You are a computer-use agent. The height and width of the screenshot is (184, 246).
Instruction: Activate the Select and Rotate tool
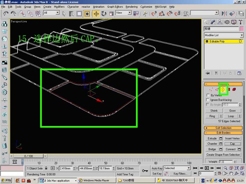tap(104, 14)
